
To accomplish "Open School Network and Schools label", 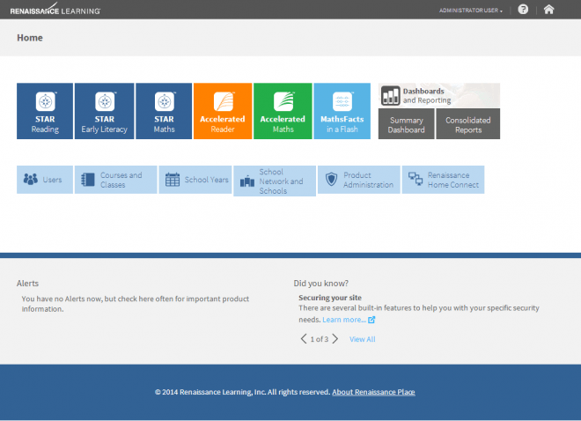I will pos(281,181).
